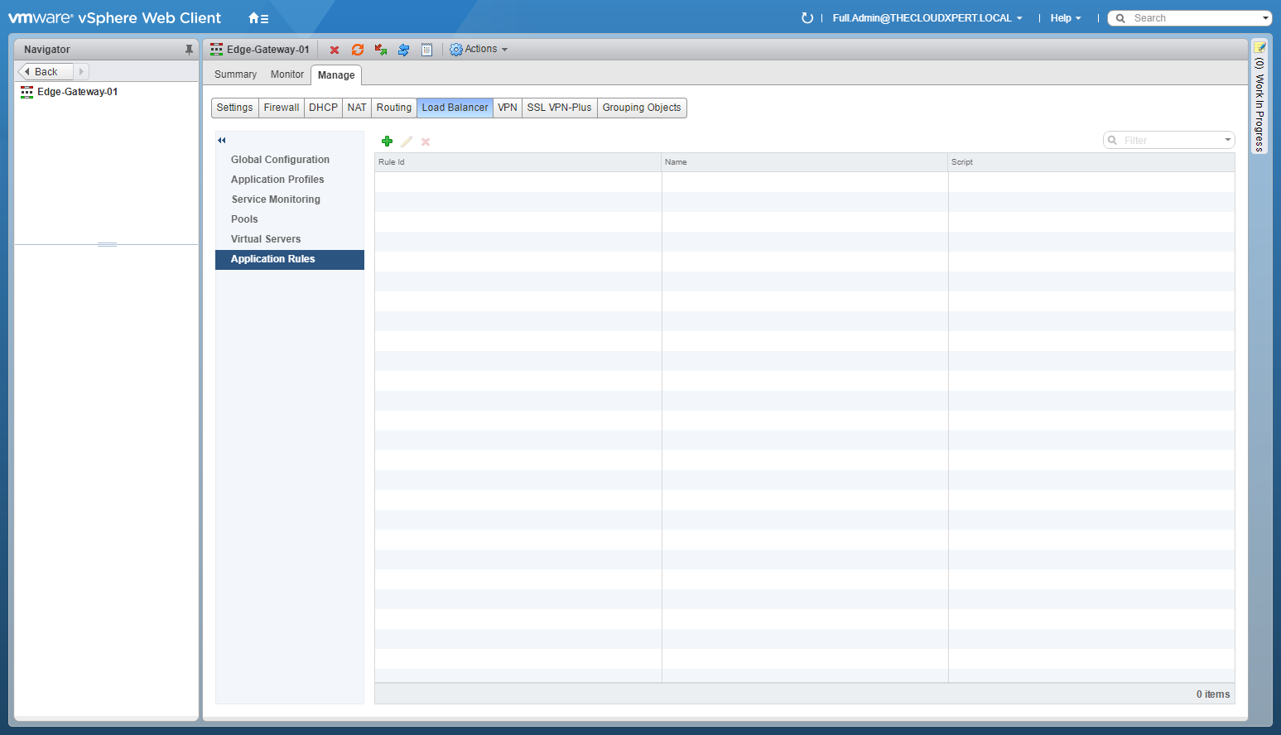Pin the Navigator panel
Screen dimensions: 1281x735
pyautogui.click(x=189, y=50)
